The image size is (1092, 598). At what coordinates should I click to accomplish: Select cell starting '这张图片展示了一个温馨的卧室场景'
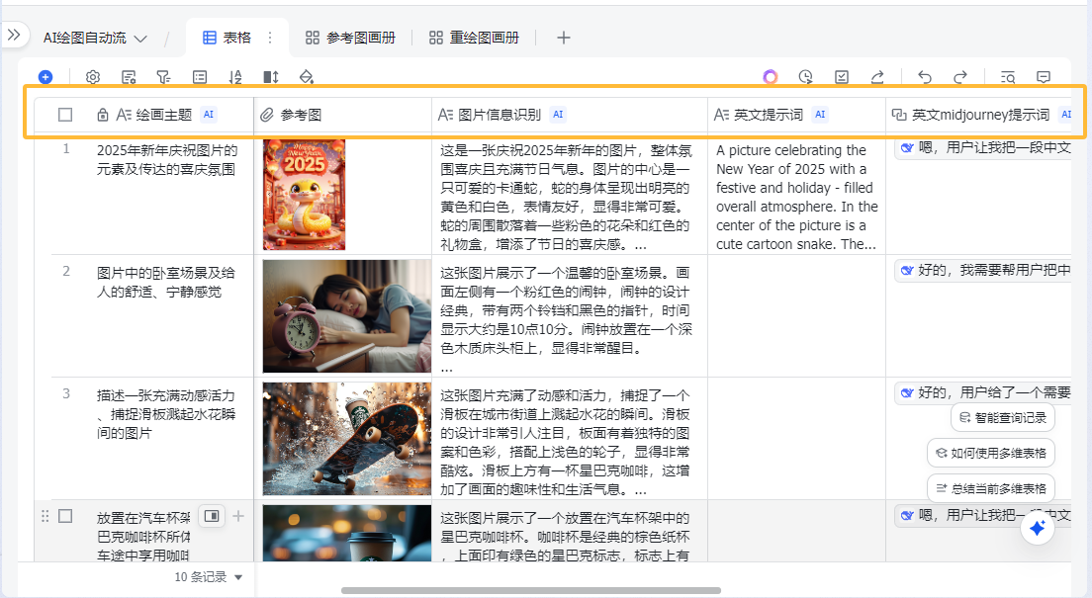click(x=570, y=316)
